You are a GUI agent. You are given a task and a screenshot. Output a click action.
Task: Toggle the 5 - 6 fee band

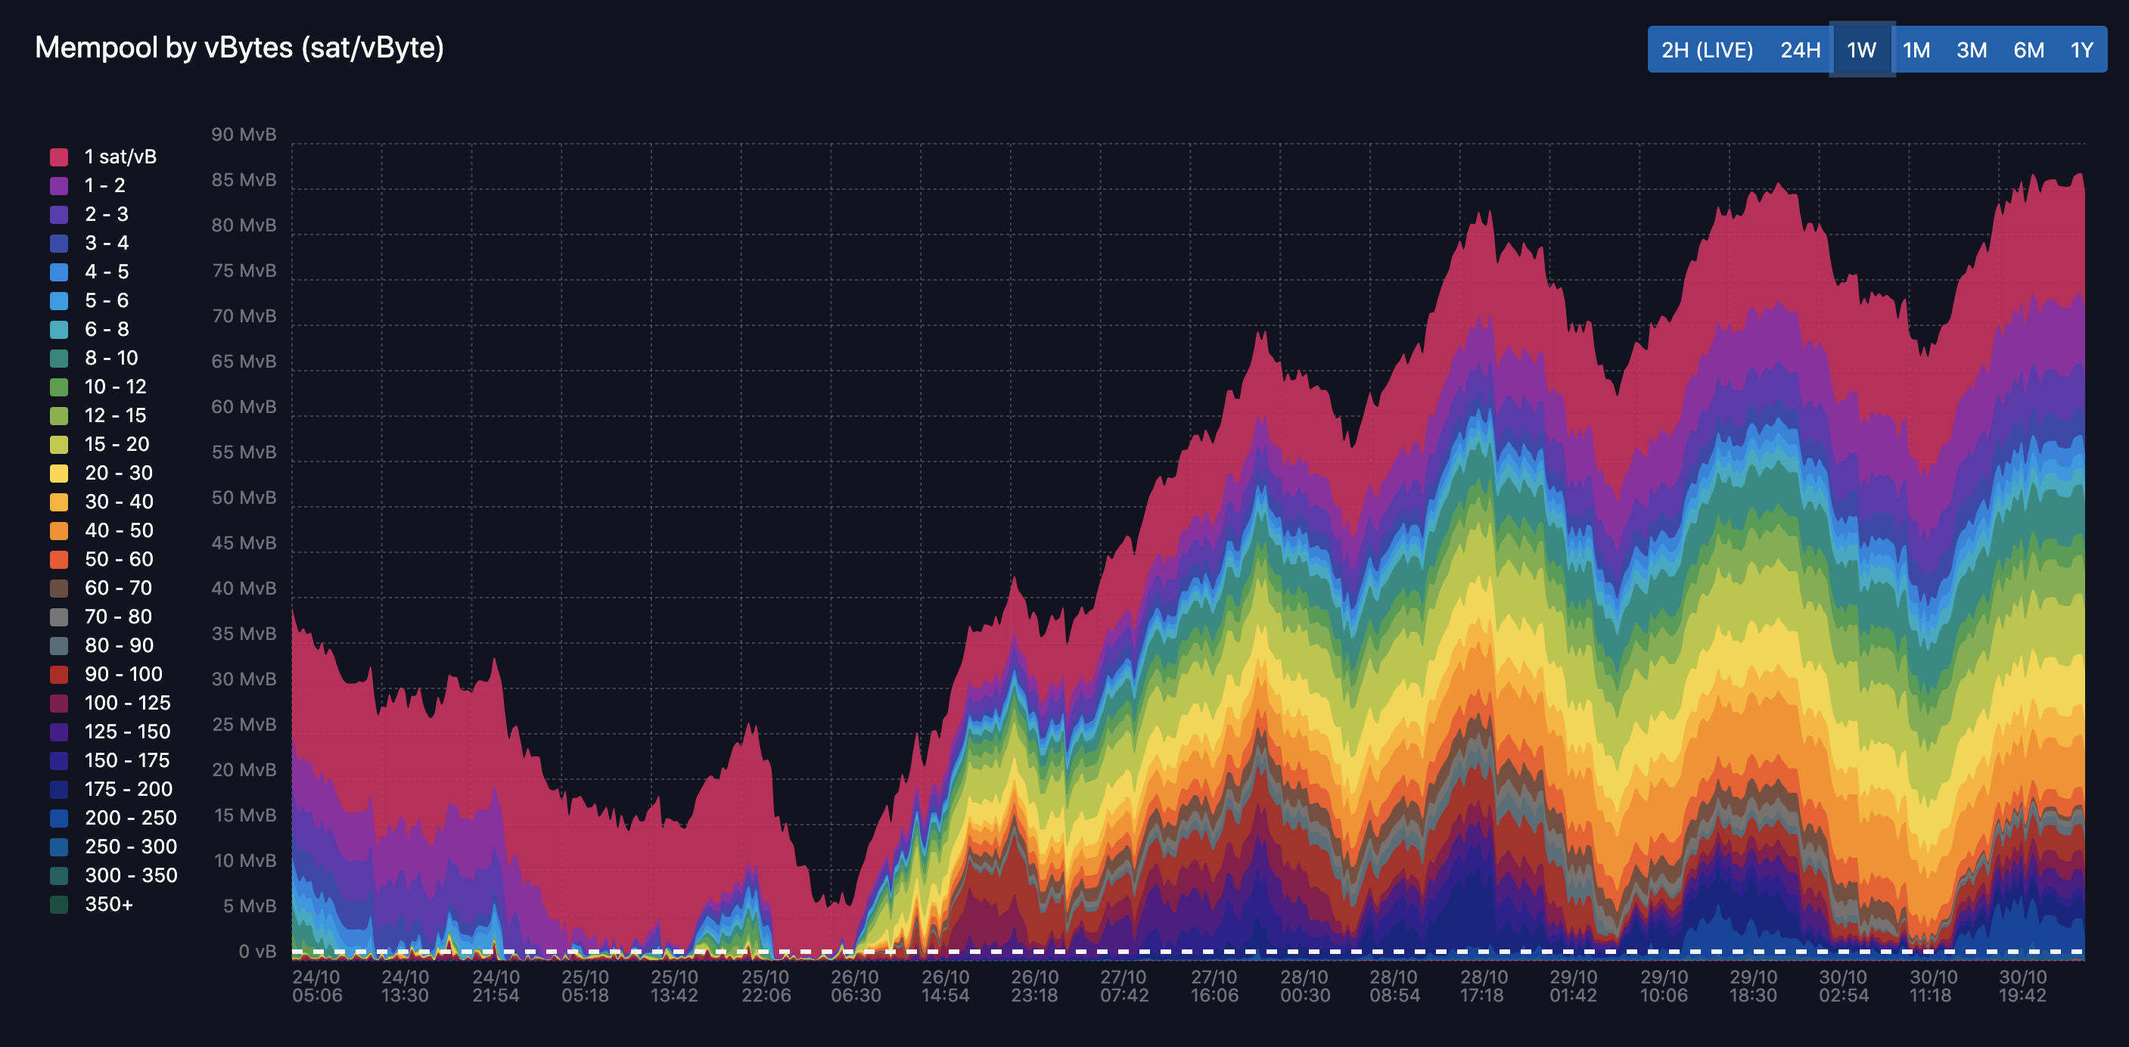tap(89, 301)
